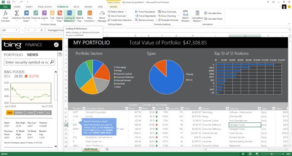Open the PORTFOLIO sheet tab

click(91, 149)
